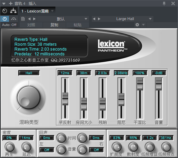Click the 38m room size value field
178x158 pixels.
click(x=84, y=73)
